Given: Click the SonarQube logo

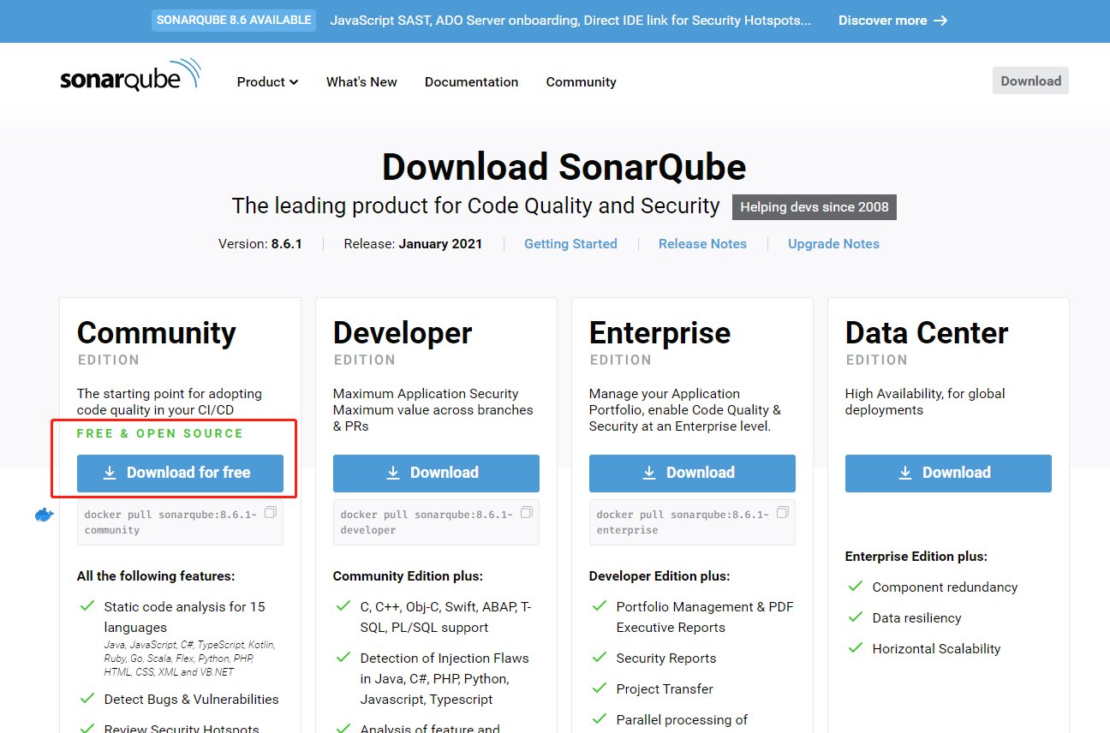Looking at the screenshot, I should point(130,76).
